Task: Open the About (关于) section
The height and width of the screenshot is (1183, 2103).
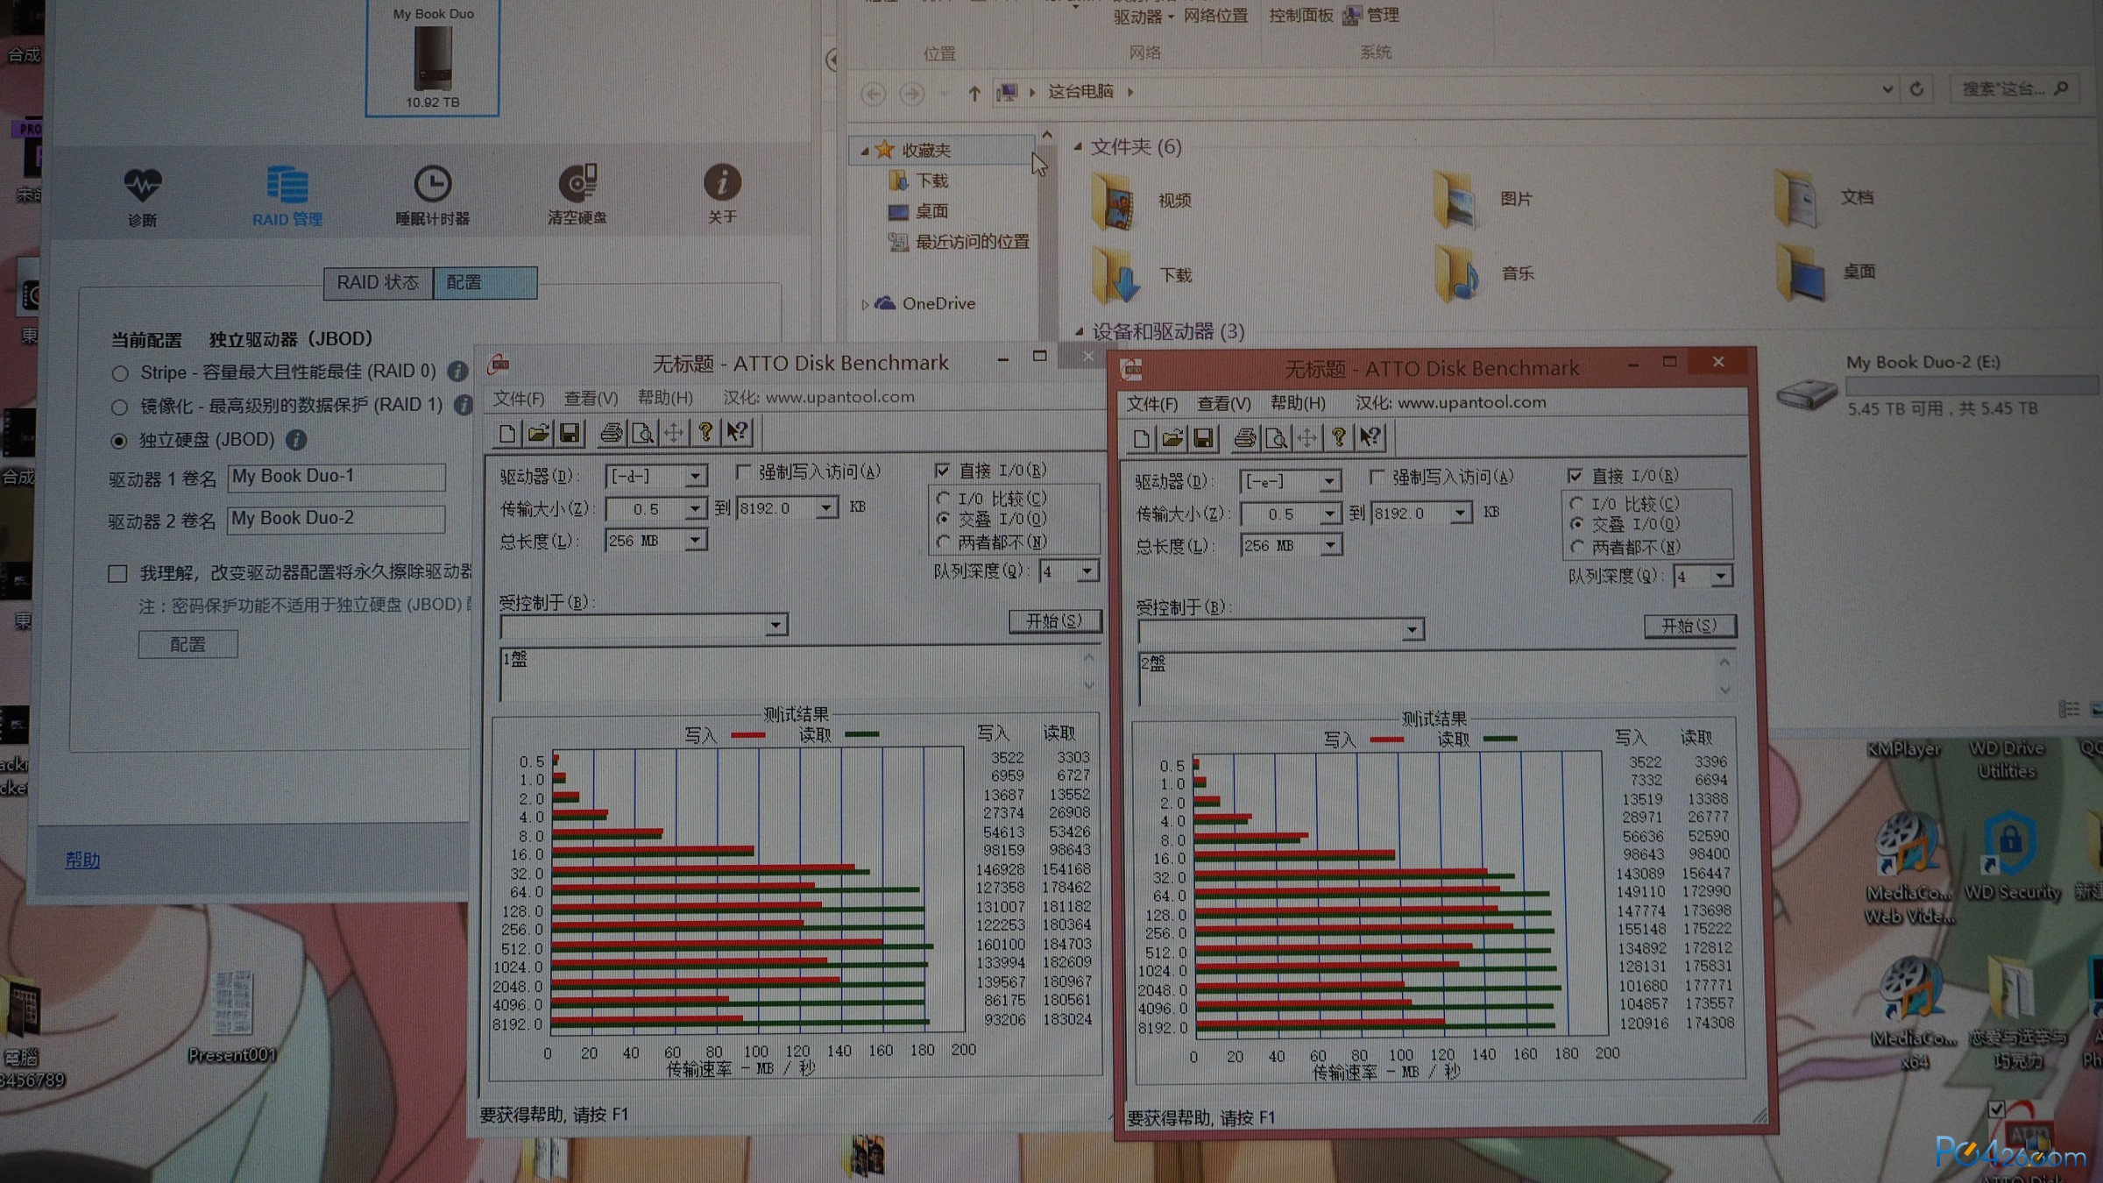Action: tap(722, 194)
